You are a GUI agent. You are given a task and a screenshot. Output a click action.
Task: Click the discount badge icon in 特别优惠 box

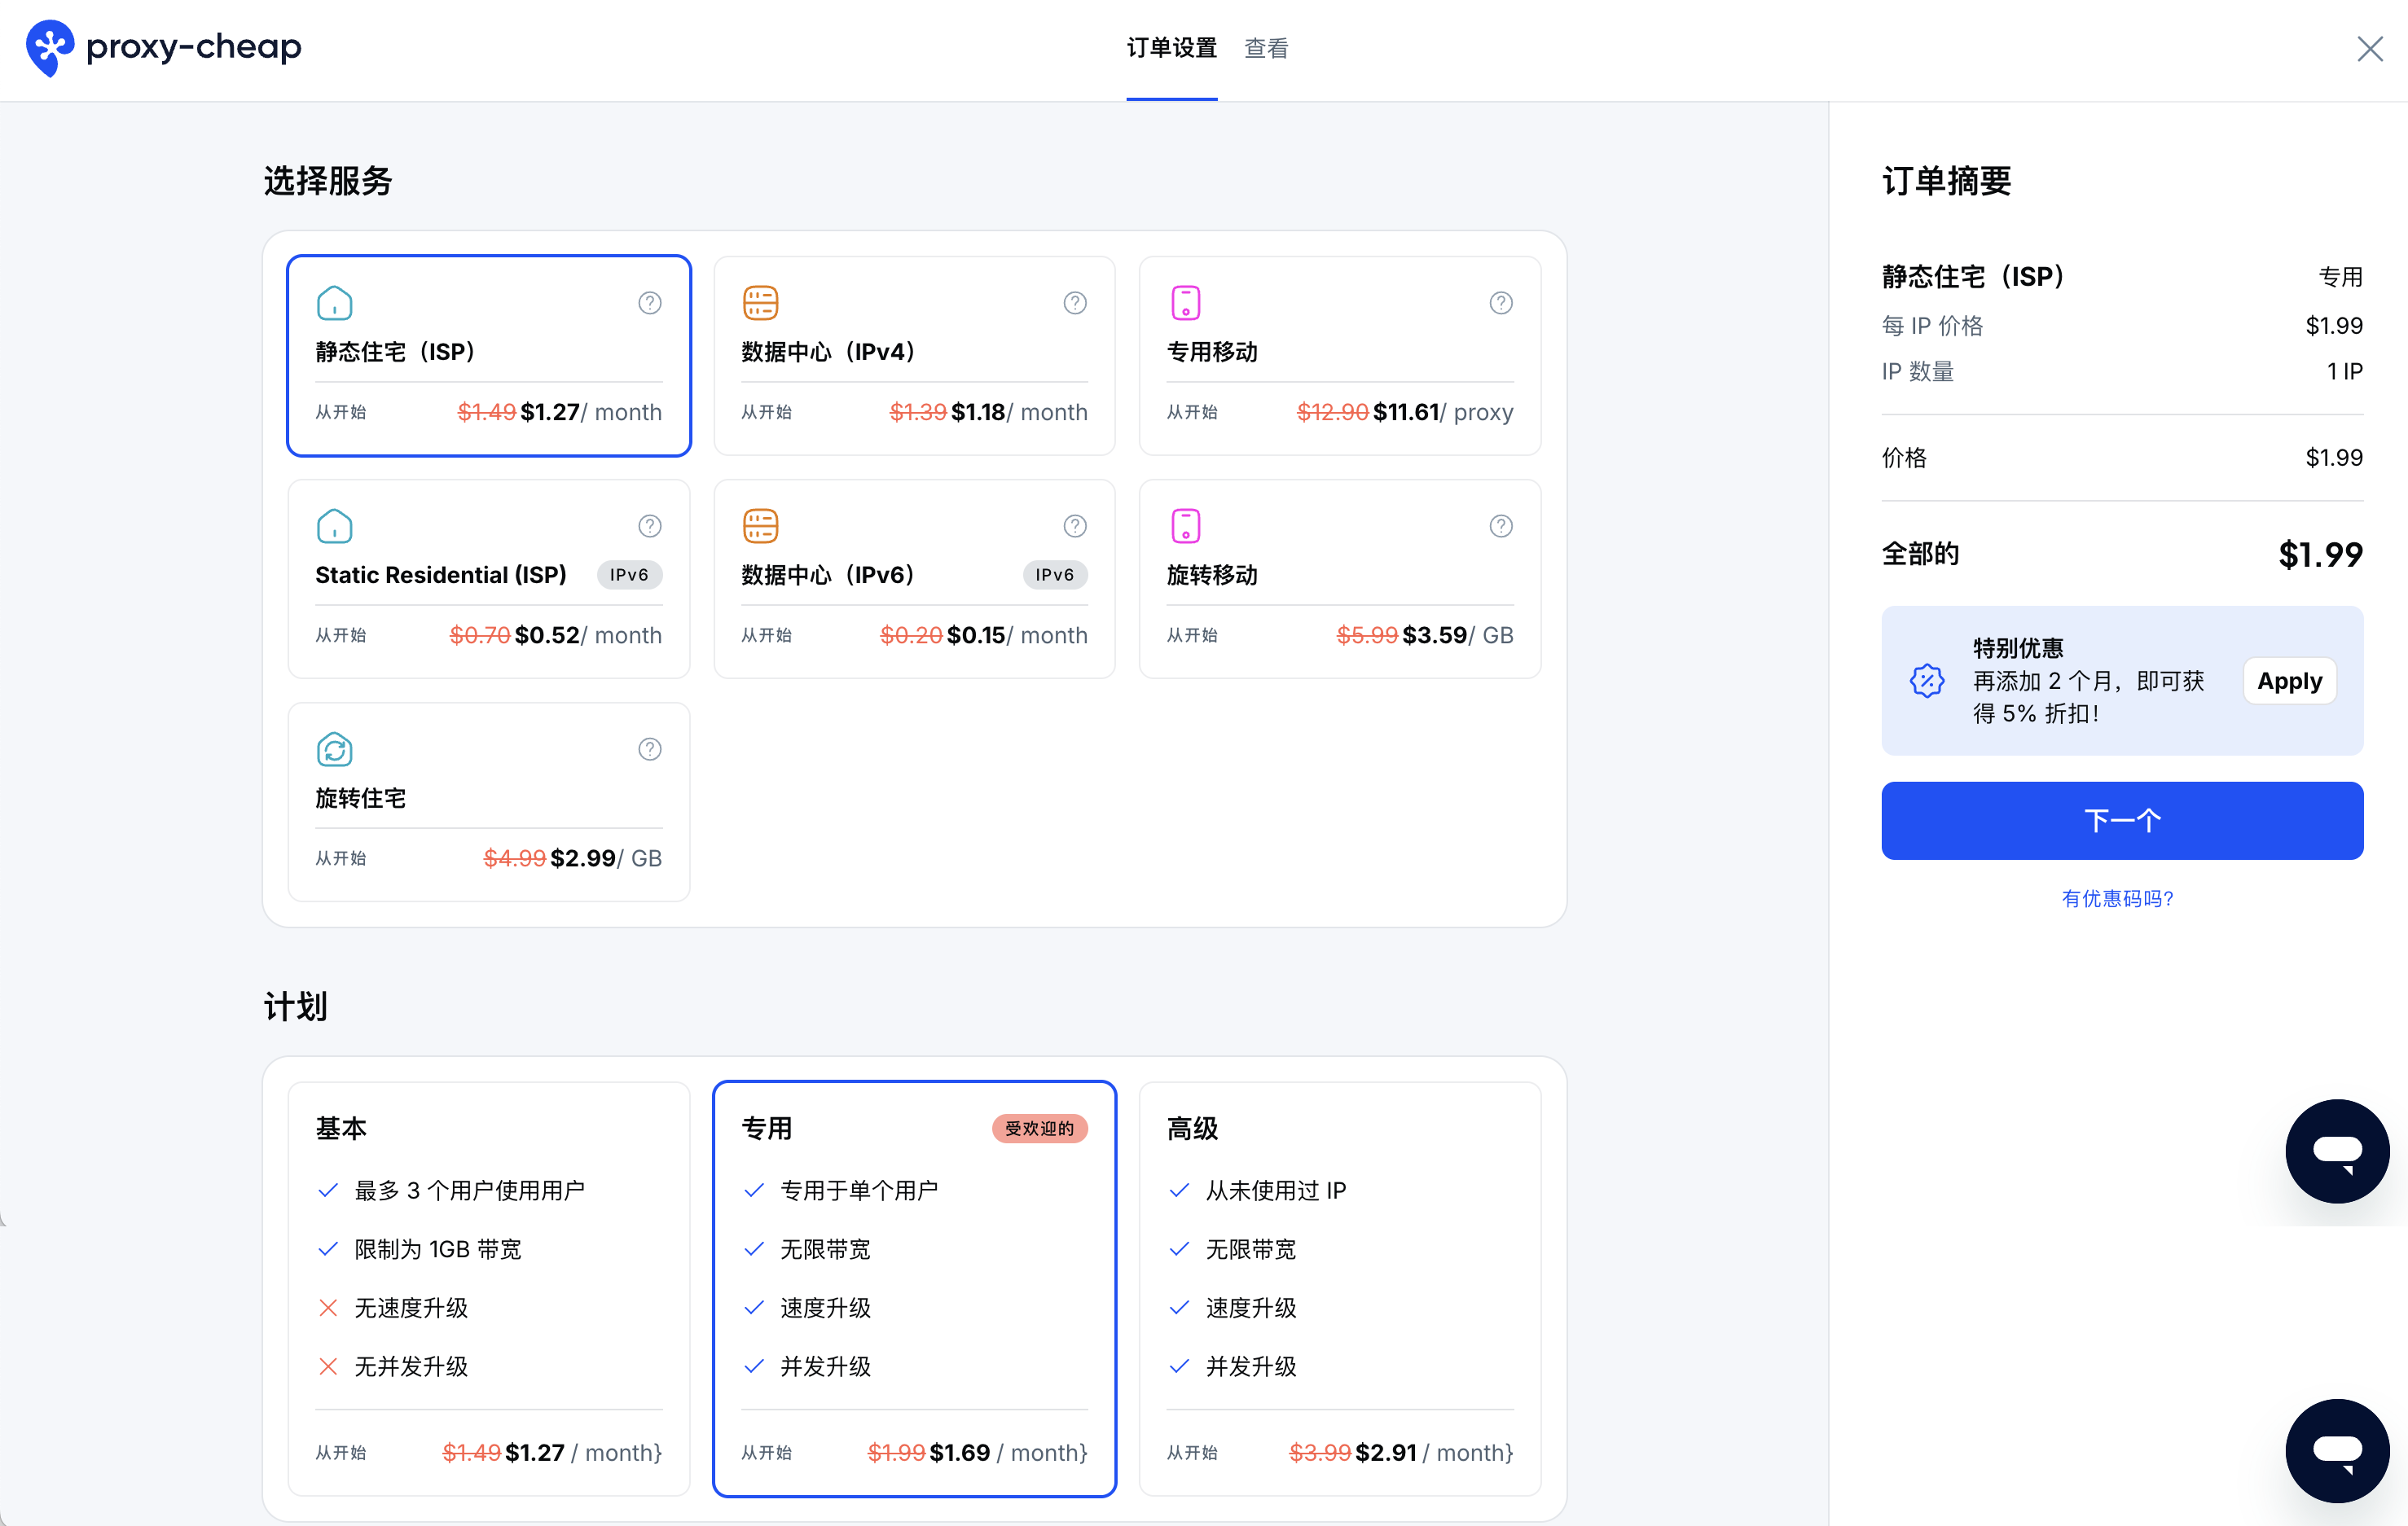point(1926,681)
